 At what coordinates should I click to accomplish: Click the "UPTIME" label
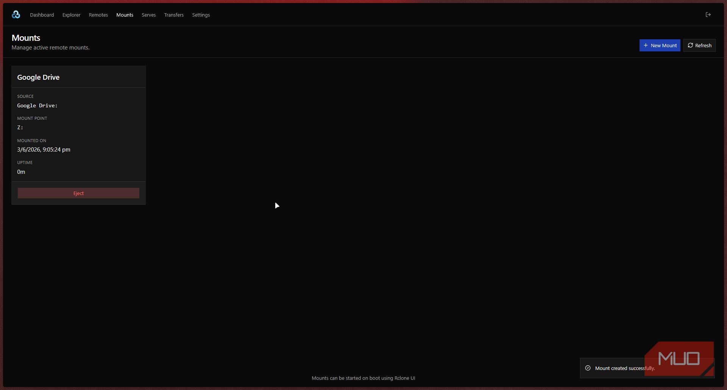coord(25,162)
